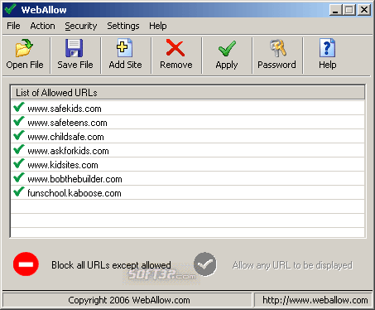Click the red X Remove icon
This screenshot has height=310, width=375.
[x=175, y=48]
